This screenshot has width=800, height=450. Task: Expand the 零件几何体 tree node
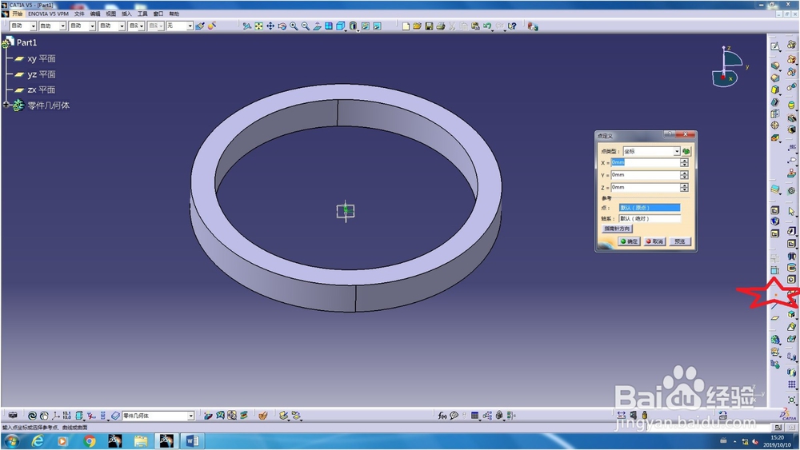(6, 105)
